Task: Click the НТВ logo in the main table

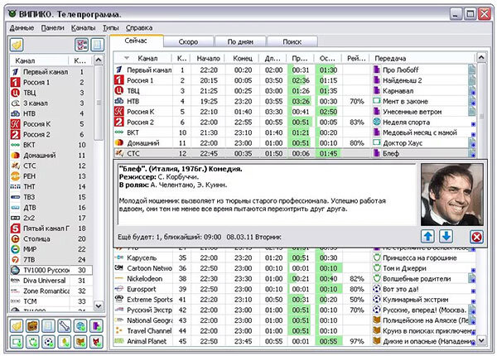Action: 118,101
